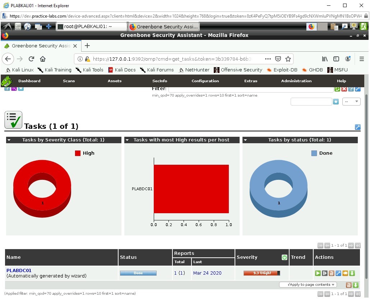
Task: Open filter help via the question mark icon
Action: click(351, 89)
